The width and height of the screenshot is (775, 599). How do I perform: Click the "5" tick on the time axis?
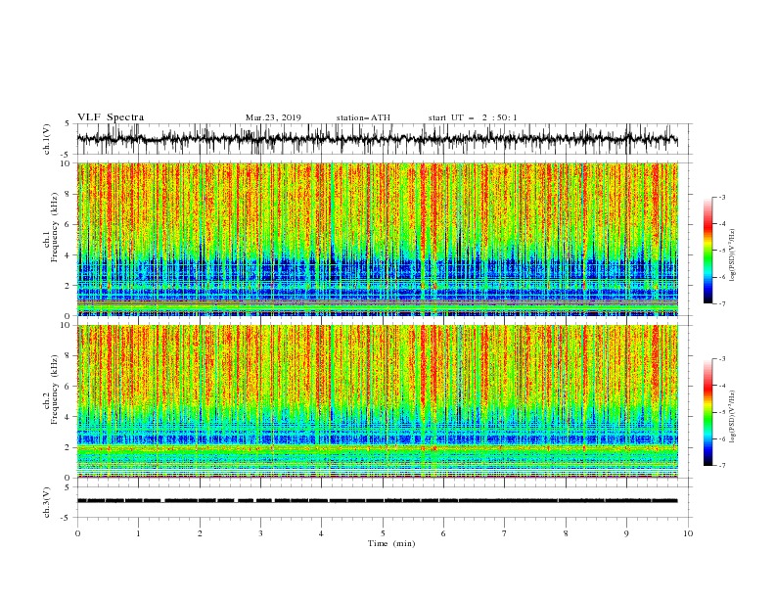(383, 533)
